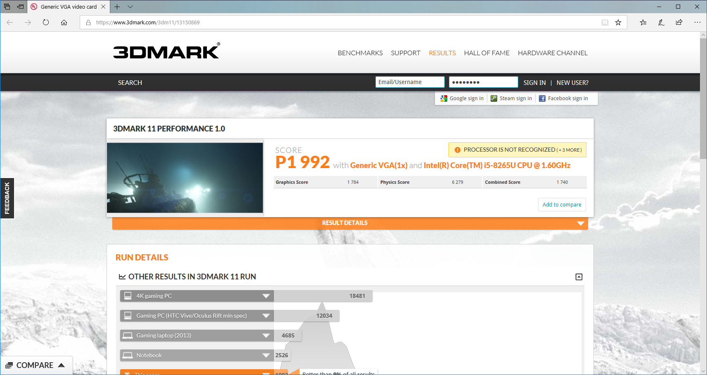Viewport: 707px width, 375px height.
Task: Click the Gaming PC HTC Vive monitor icon
Action: (x=128, y=316)
